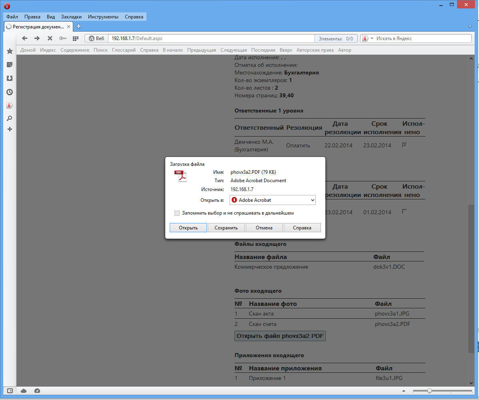Click 'Сохранить' button in download dialog
Viewport: 479px width, 400px height.
point(226,228)
